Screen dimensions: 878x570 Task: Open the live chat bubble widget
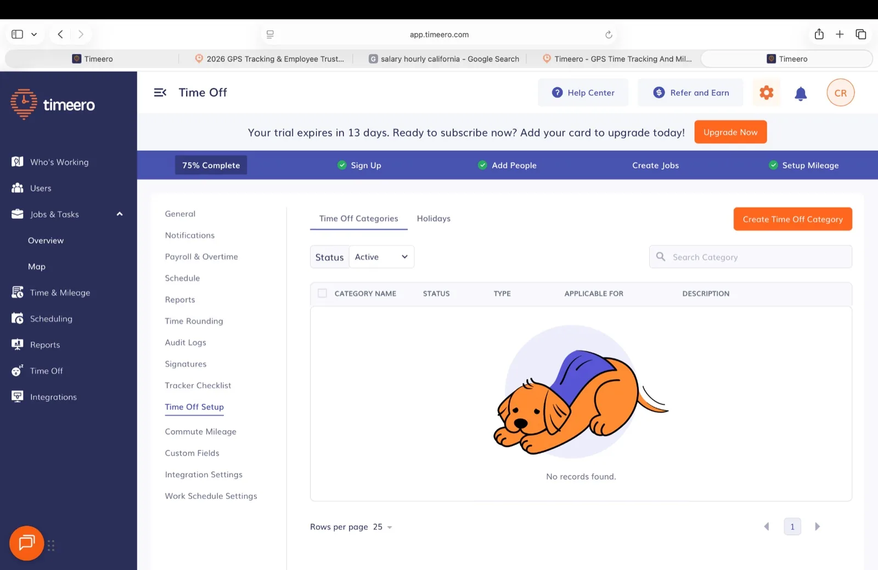coord(26,543)
